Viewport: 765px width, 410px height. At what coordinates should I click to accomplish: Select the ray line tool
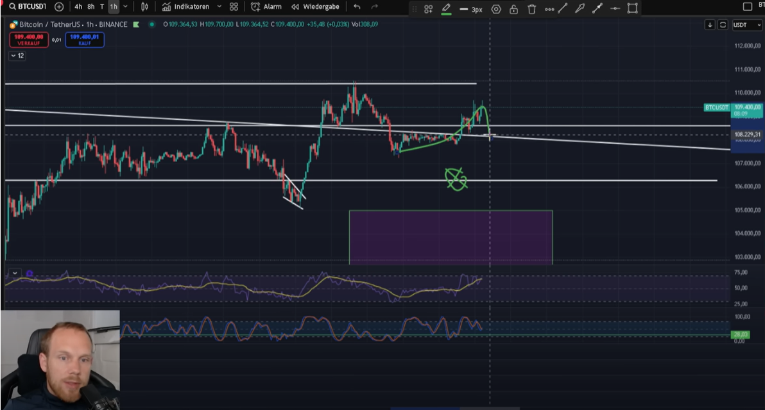pyautogui.click(x=597, y=8)
